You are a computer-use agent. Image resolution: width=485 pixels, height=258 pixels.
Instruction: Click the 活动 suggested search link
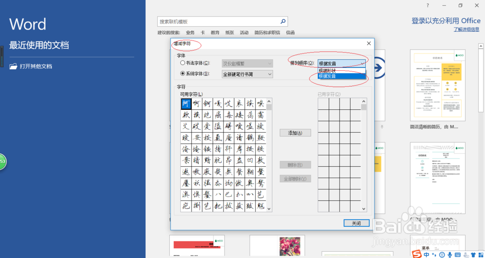tap(244, 33)
